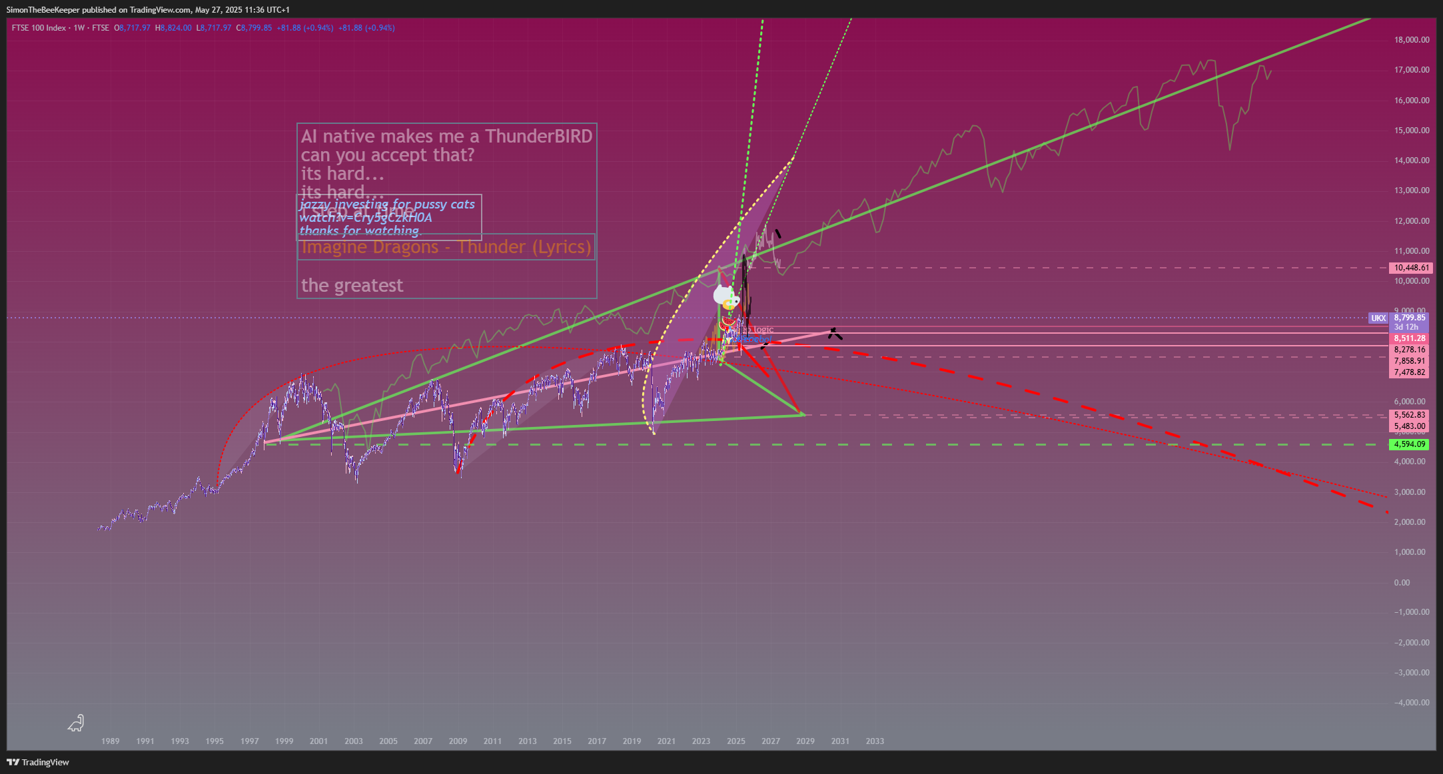The width and height of the screenshot is (1443, 774).
Task: Click the 2033 year on time axis
Action: coord(875,741)
